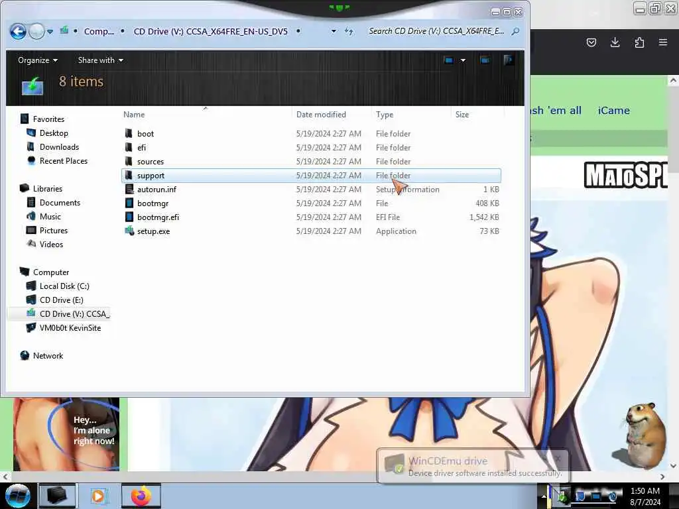Click the CD drive icon in details pane
This screenshot has height=509, width=679.
click(x=33, y=85)
